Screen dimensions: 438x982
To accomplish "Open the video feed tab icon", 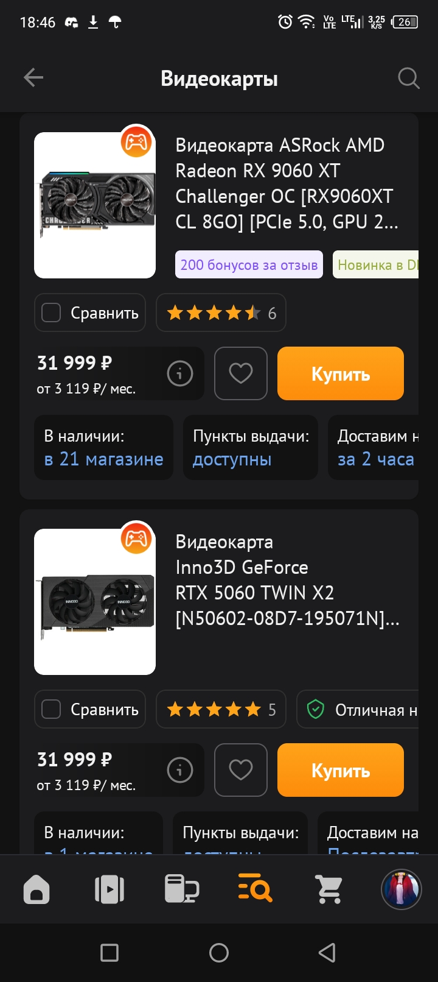I will [109, 889].
